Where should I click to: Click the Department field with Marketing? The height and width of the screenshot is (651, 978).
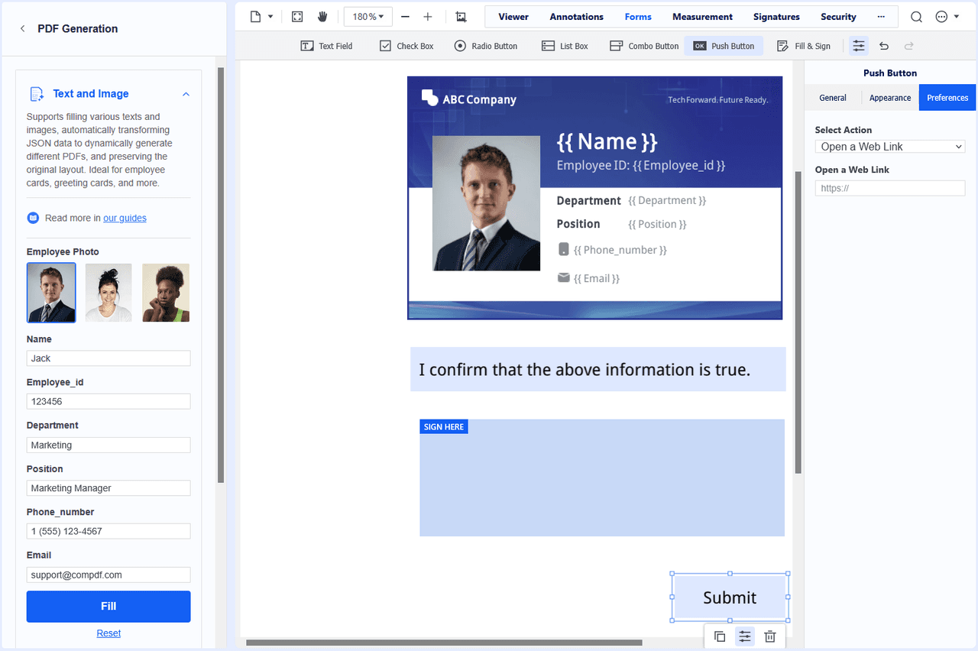click(x=108, y=445)
